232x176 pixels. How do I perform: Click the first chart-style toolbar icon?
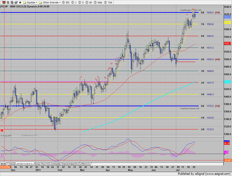click(4, 2)
